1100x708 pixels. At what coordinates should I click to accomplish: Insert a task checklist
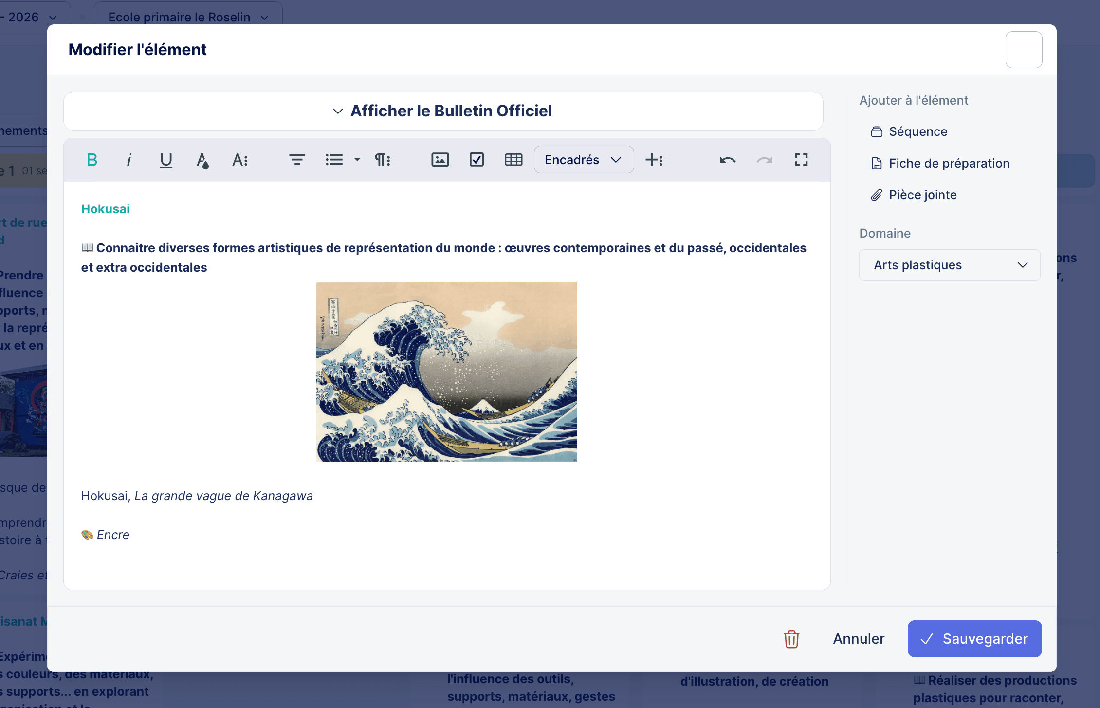477,159
